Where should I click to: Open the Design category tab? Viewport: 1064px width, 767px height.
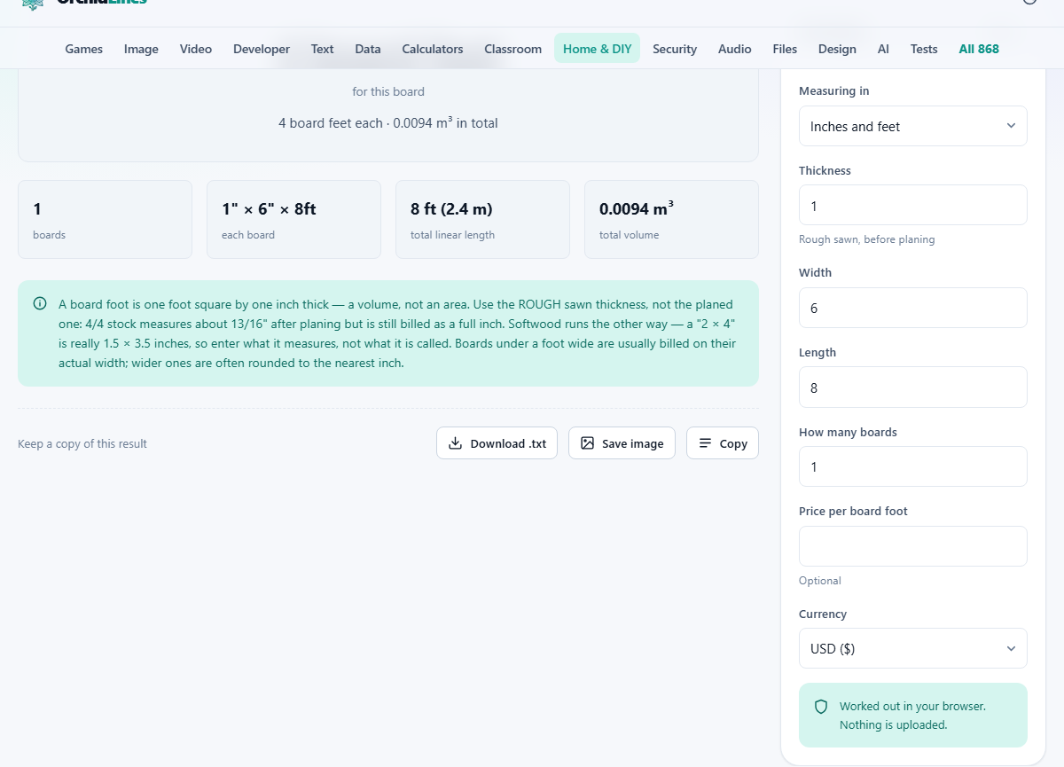[x=837, y=49]
